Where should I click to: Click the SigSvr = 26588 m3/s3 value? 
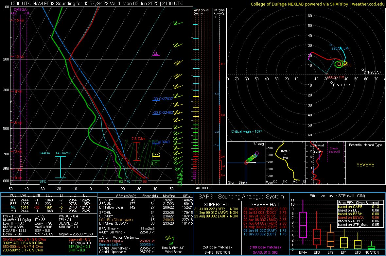click(76, 234)
